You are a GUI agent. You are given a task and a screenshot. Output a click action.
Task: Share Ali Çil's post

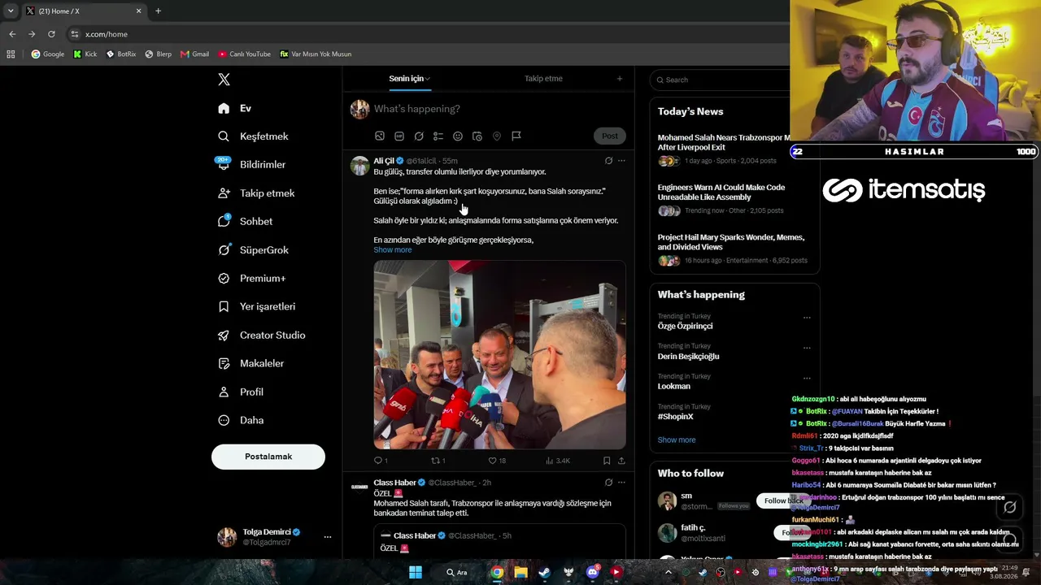[621, 461]
